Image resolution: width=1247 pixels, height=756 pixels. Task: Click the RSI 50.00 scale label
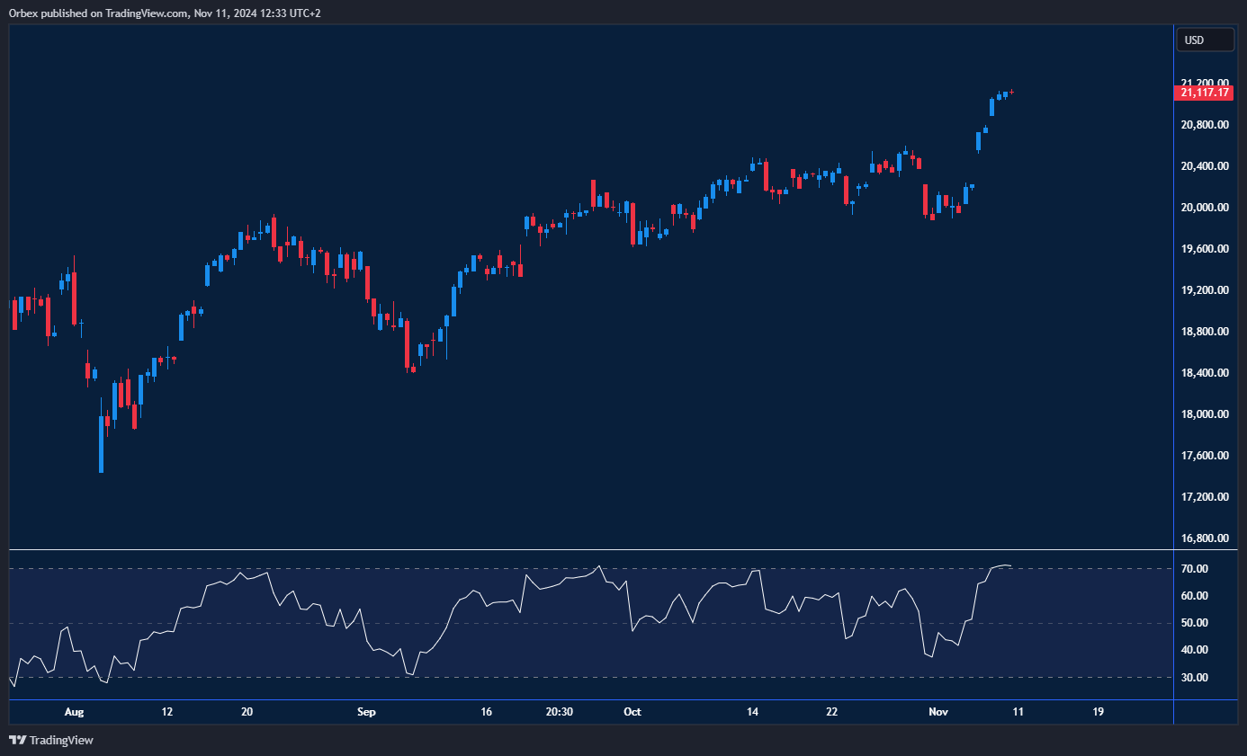click(1194, 623)
